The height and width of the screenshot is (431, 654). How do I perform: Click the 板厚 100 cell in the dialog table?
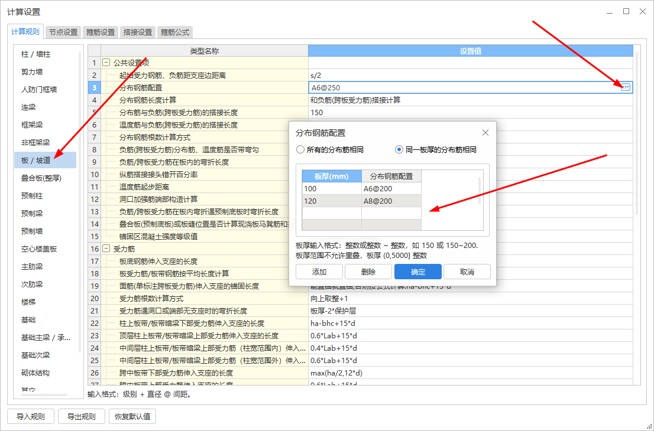(332, 189)
